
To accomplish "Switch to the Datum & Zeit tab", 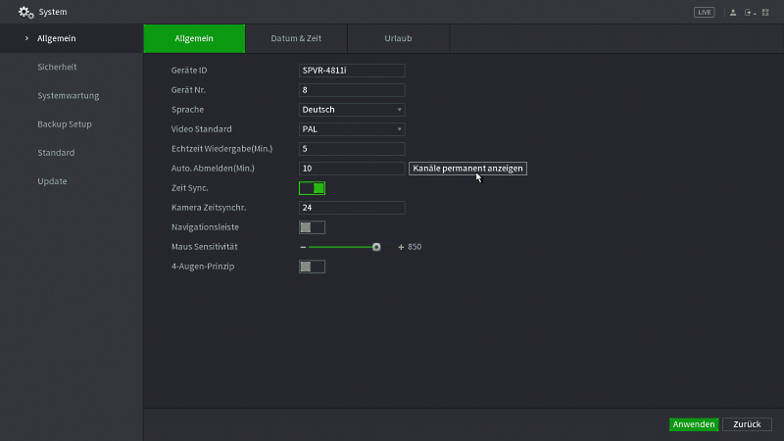I will (x=296, y=38).
